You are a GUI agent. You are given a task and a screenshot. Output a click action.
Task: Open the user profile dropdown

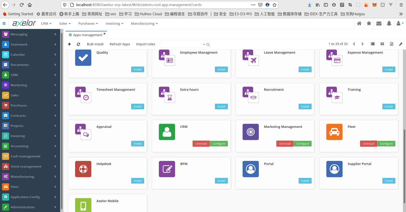[400, 23]
